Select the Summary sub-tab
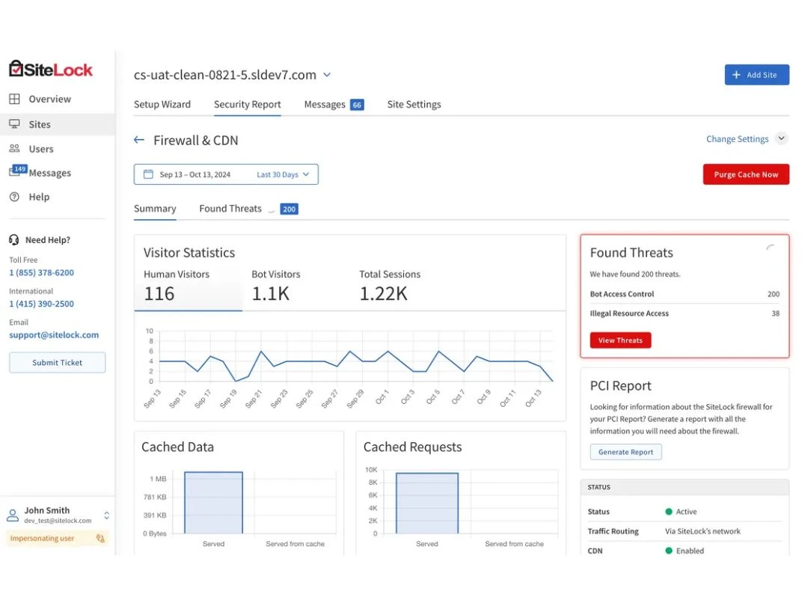This screenshot has width=808, height=606. [155, 209]
